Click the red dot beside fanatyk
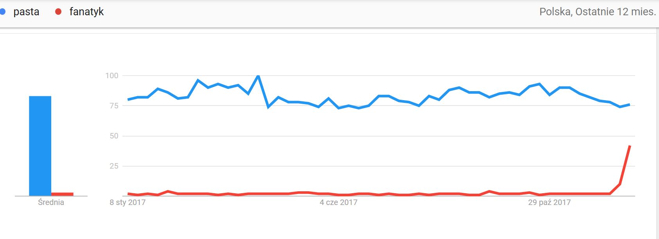This screenshot has height=239, width=659. [x=58, y=12]
